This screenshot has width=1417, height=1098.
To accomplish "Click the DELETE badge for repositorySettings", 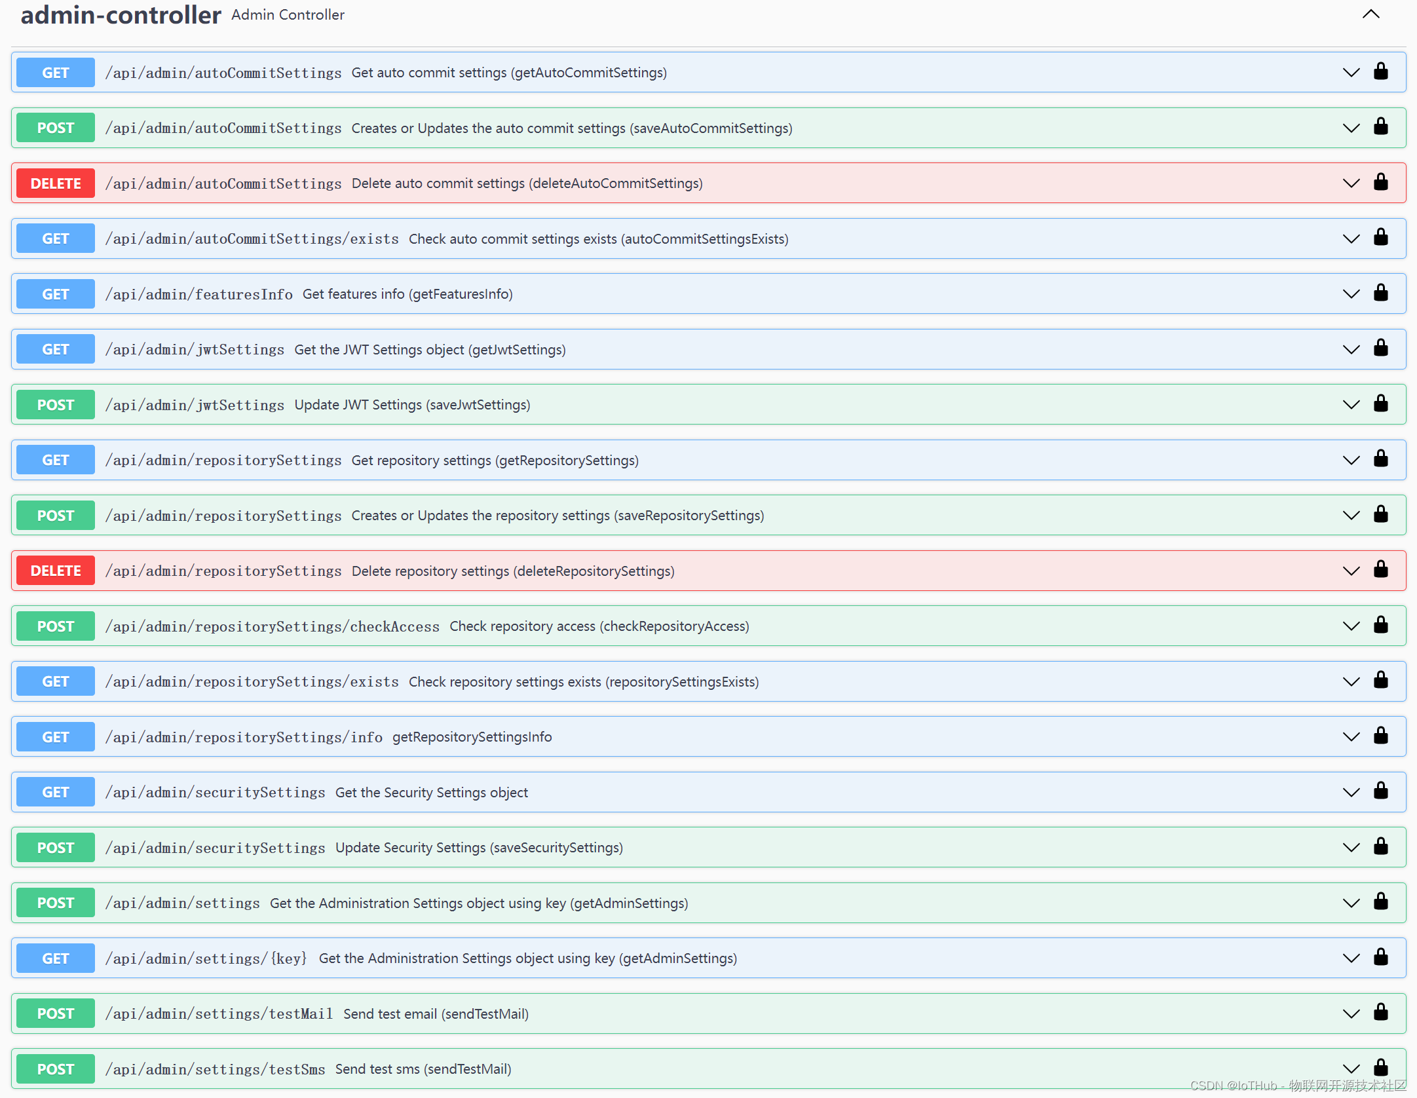I will point(56,571).
